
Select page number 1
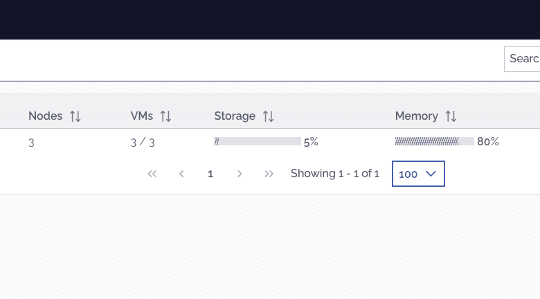pyautogui.click(x=210, y=174)
